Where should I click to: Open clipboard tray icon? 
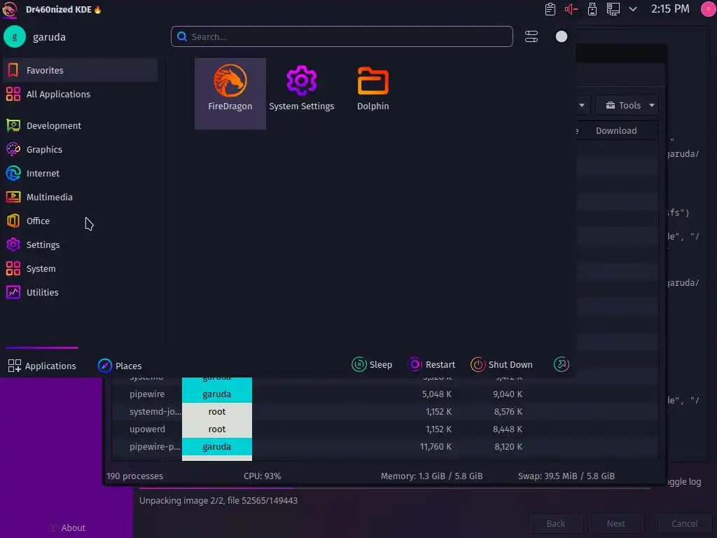[x=550, y=9]
